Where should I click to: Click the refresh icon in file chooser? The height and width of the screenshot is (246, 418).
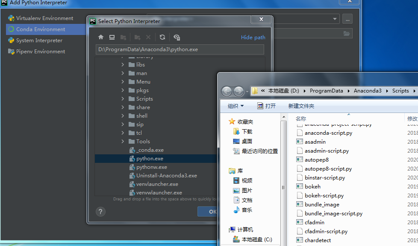click(162, 37)
